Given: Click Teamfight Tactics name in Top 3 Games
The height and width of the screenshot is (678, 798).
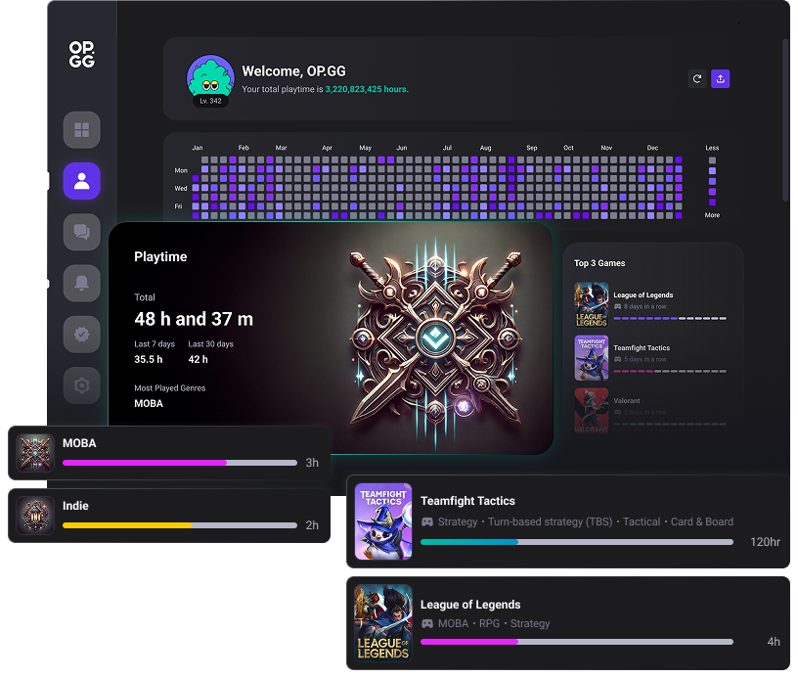Looking at the screenshot, I should (642, 348).
